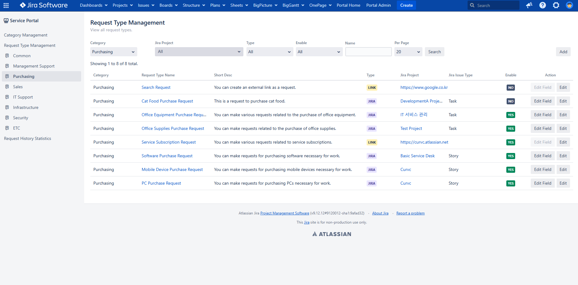
Task: Click the Search filter button
Action: coord(434,52)
